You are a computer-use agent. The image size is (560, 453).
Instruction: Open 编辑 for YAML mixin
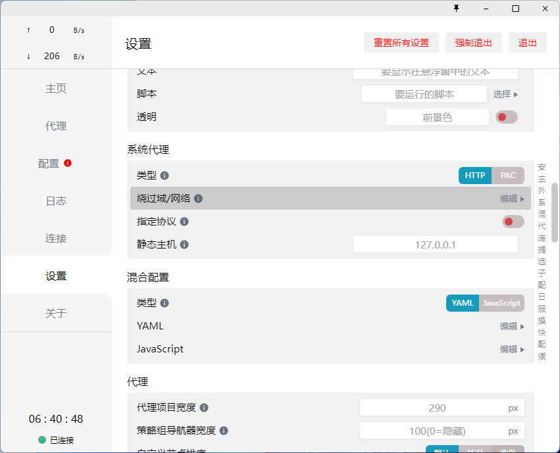tap(512, 326)
